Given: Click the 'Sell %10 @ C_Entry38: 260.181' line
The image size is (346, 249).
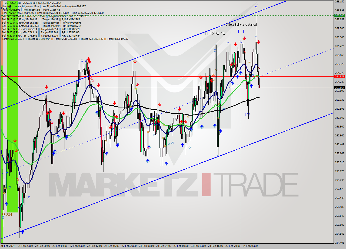Looking at the screenshot, I should 41,19.
